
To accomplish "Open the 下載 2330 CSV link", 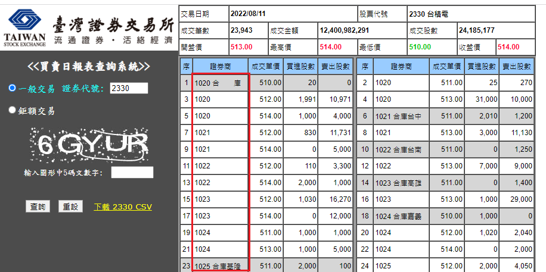I will pos(123,207).
